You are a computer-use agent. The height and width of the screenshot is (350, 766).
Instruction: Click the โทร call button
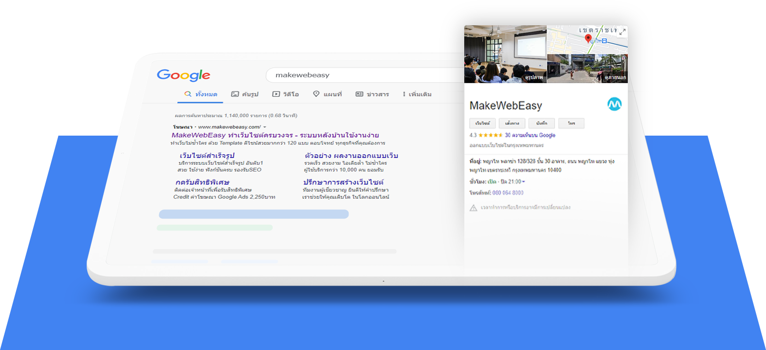(571, 123)
